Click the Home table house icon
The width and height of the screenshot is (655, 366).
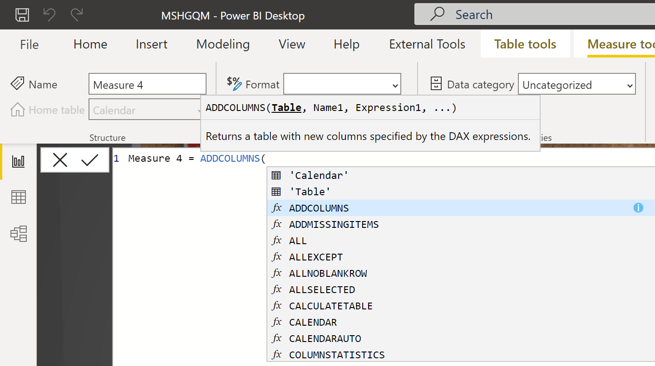point(17,110)
